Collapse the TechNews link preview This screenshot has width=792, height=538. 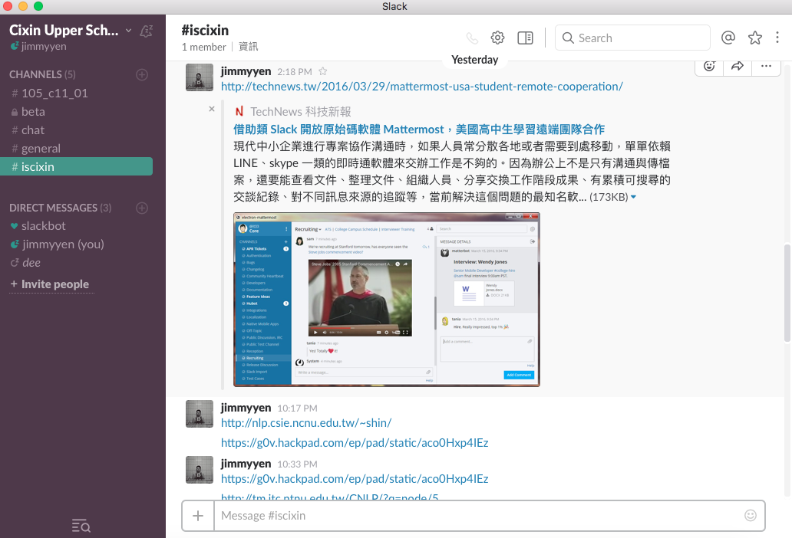tap(212, 109)
